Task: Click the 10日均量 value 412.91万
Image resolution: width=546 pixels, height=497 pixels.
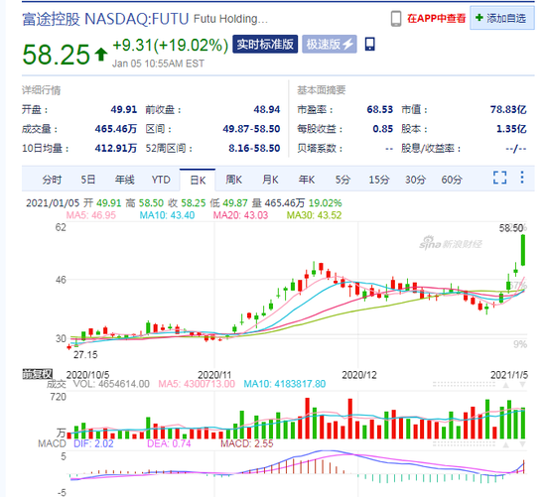Action: tap(116, 148)
